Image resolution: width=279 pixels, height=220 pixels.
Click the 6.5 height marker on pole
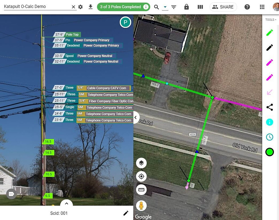pyautogui.click(x=48, y=196)
